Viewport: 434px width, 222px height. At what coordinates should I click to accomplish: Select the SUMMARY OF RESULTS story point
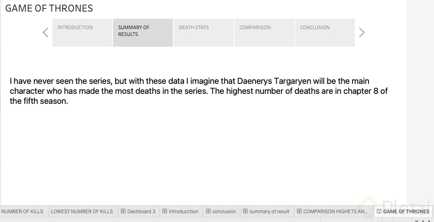pos(143,33)
